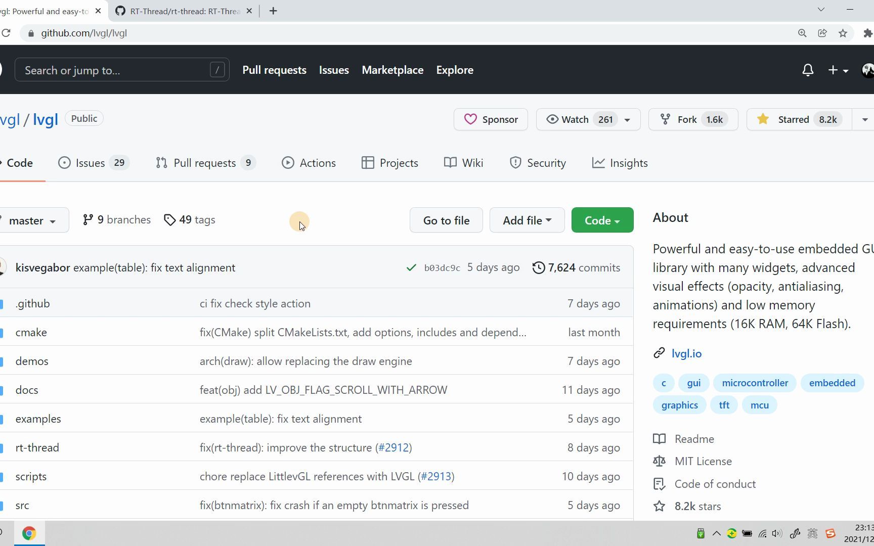Bookmark this page with the star icon

click(843, 33)
